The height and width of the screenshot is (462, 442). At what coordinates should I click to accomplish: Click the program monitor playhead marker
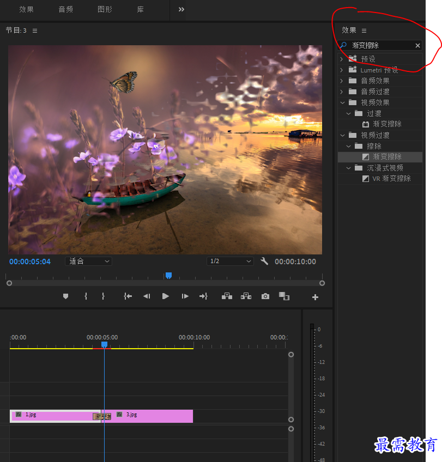coord(168,276)
